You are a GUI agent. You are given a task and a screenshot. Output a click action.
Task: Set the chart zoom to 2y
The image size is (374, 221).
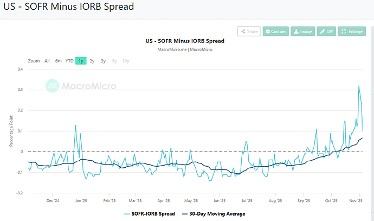tap(92, 61)
